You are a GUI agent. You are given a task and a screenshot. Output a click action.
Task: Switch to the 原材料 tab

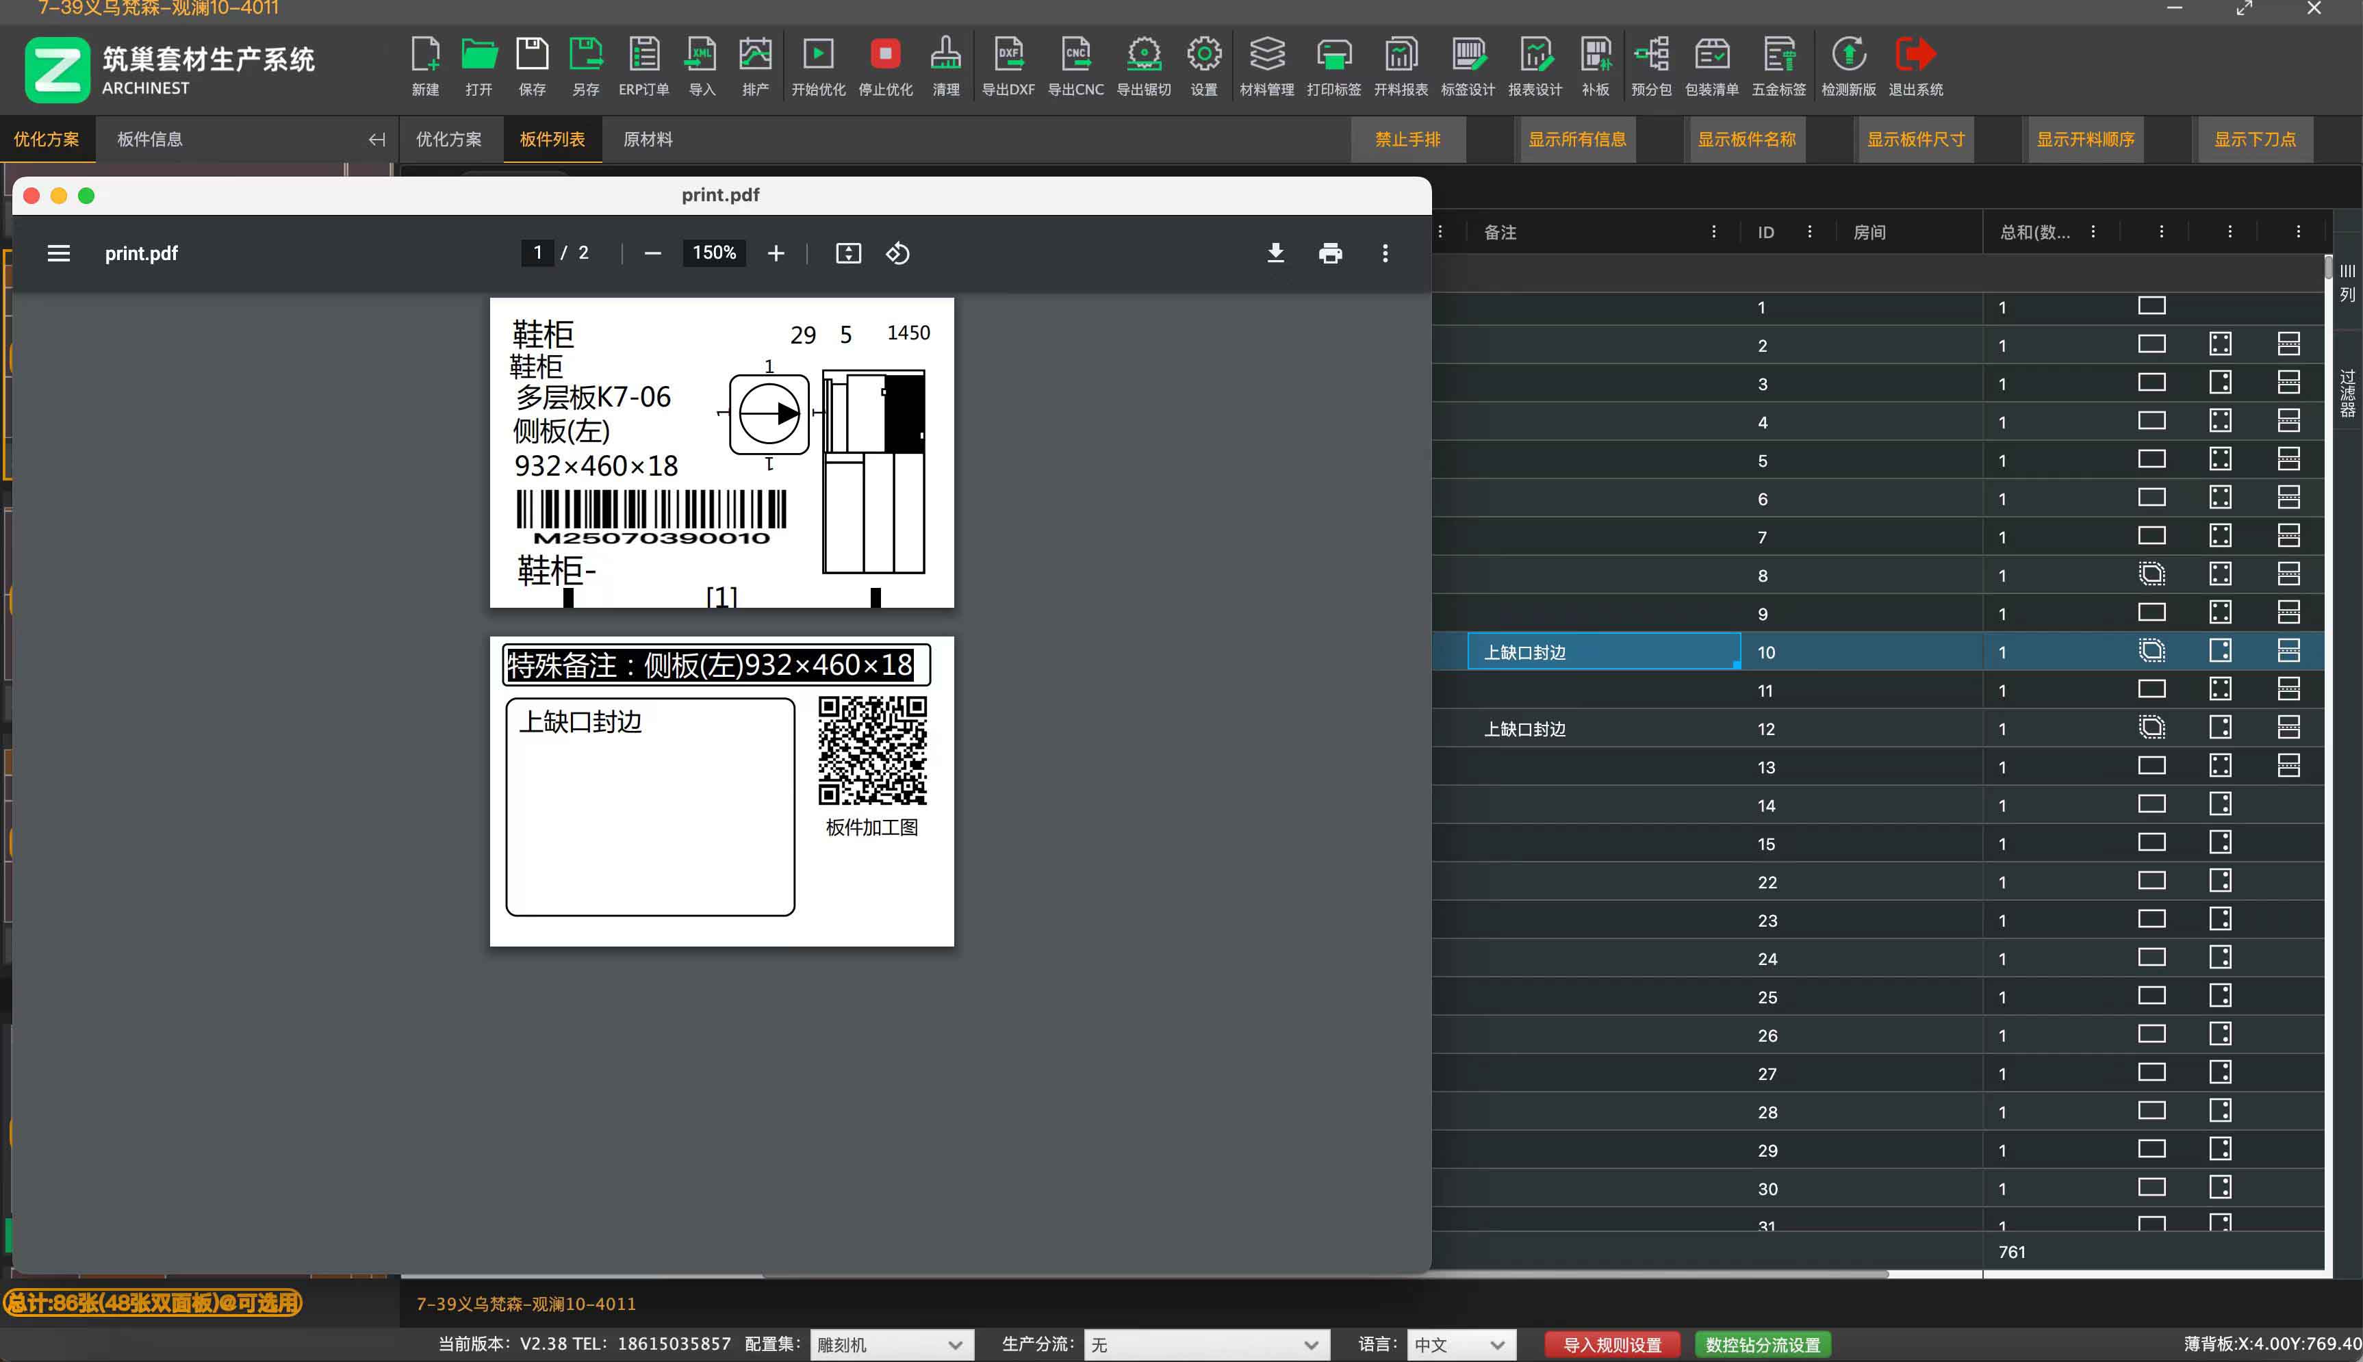(x=648, y=140)
